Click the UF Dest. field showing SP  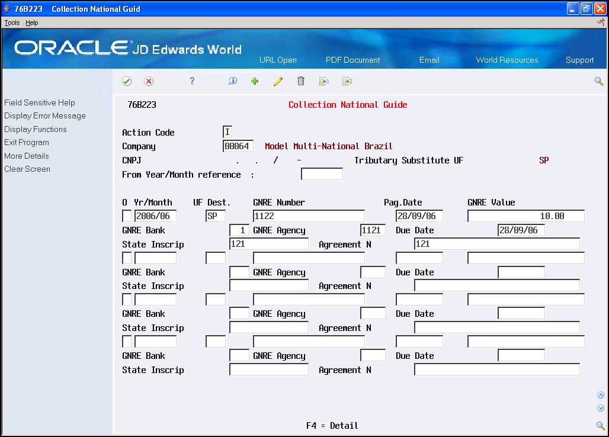pyautogui.click(x=216, y=216)
